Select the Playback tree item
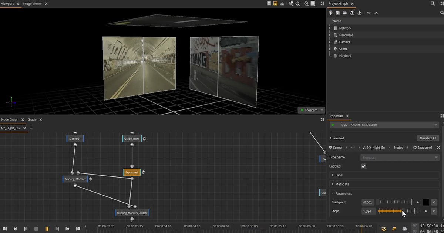The image size is (444, 233). pyautogui.click(x=345, y=56)
